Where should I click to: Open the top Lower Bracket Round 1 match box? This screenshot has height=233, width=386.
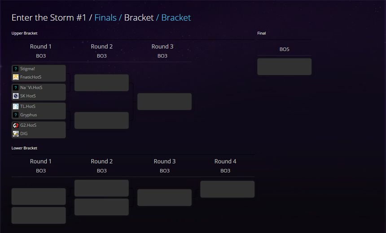39,197
